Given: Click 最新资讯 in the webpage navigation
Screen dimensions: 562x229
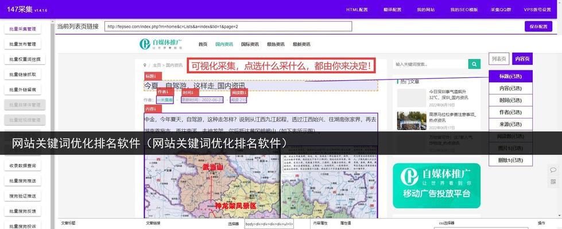Looking at the screenshot, I should pos(301,44).
